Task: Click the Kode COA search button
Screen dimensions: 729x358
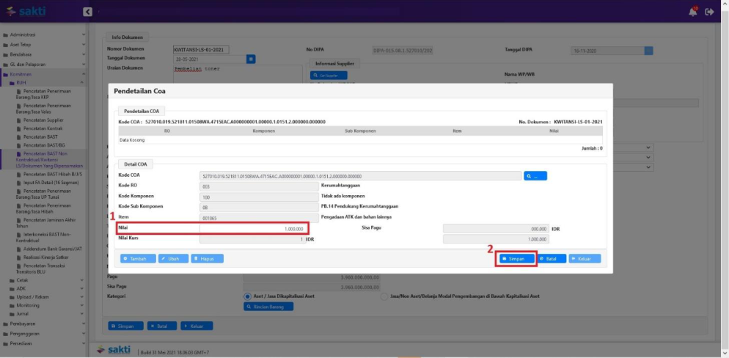Action: (x=535, y=176)
